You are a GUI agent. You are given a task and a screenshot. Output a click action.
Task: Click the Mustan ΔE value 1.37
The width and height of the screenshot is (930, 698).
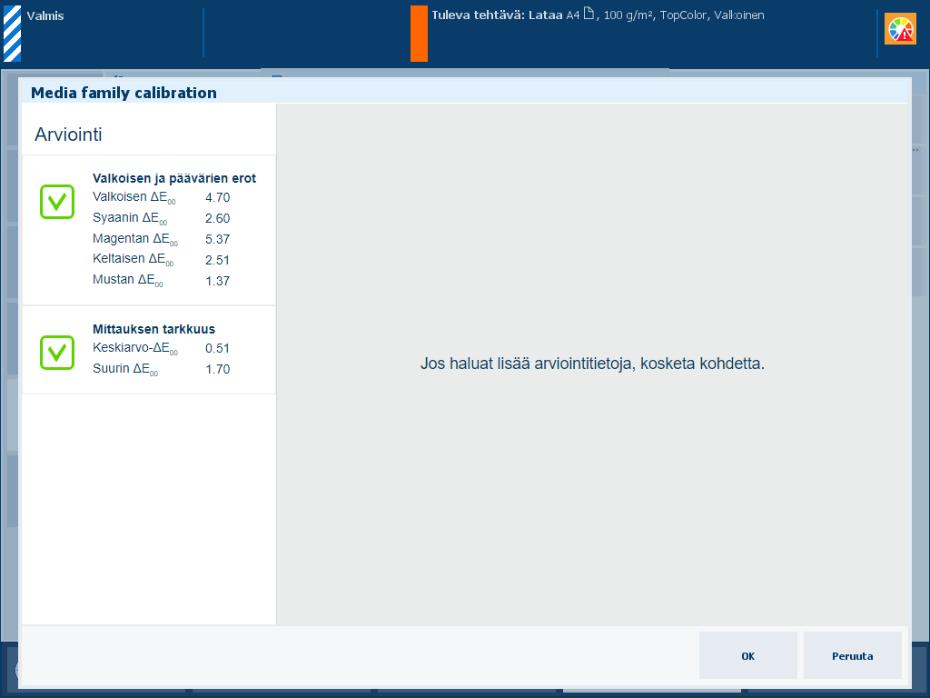[x=217, y=281]
